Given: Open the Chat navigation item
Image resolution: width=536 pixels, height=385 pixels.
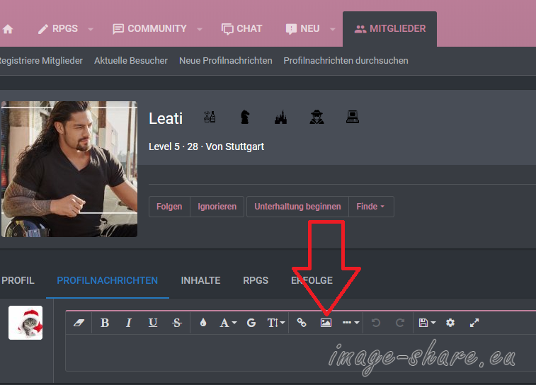Looking at the screenshot, I should pos(241,29).
